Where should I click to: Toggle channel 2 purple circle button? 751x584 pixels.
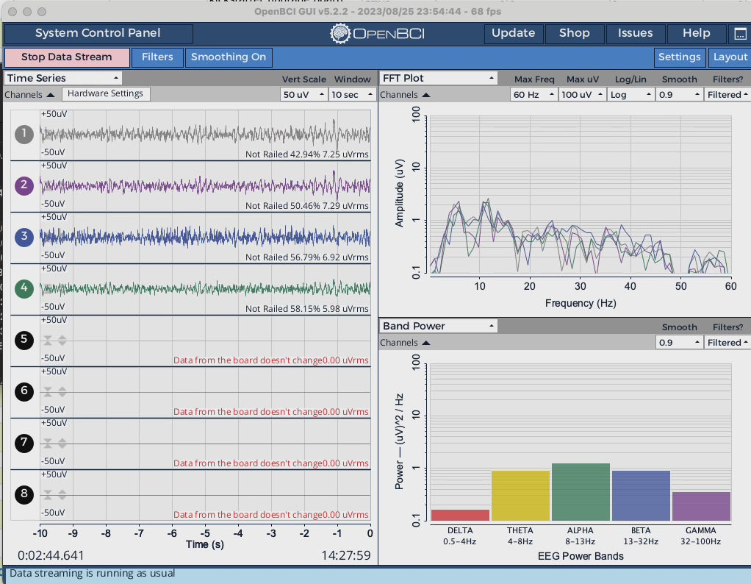click(x=24, y=185)
